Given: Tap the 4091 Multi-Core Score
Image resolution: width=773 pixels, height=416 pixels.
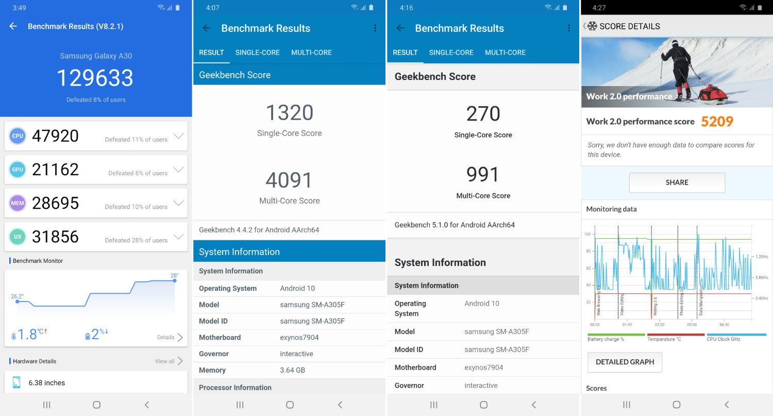Looking at the screenshot, I should (290, 180).
